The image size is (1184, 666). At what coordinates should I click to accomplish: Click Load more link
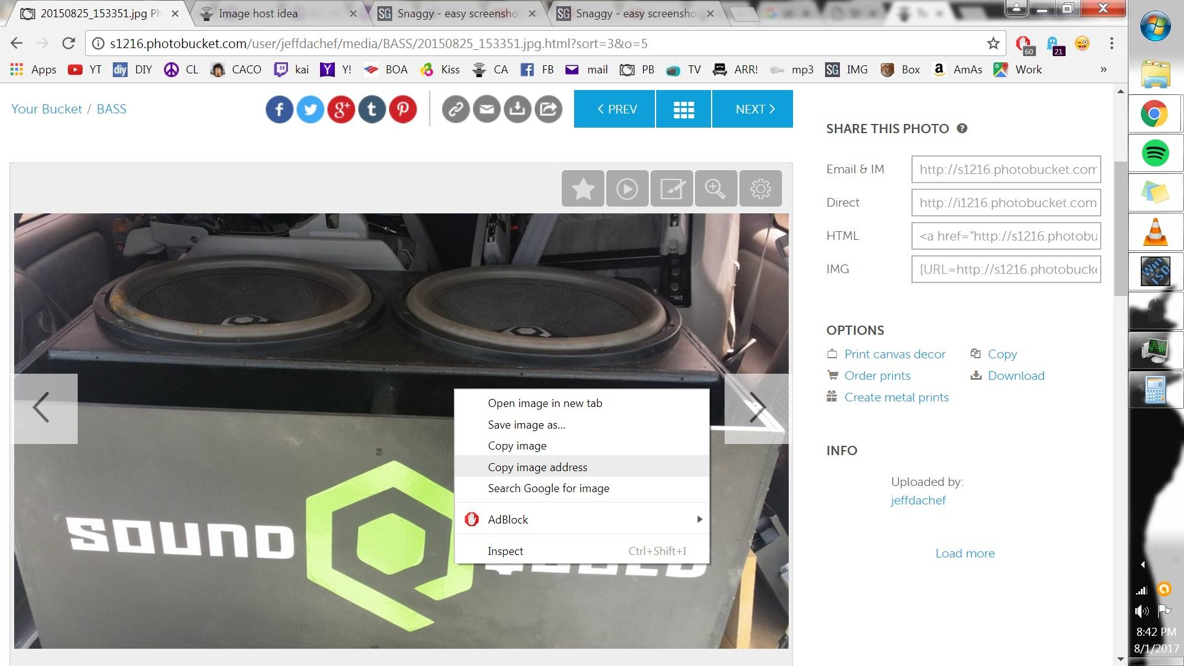pyautogui.click(x=964, y=553)
